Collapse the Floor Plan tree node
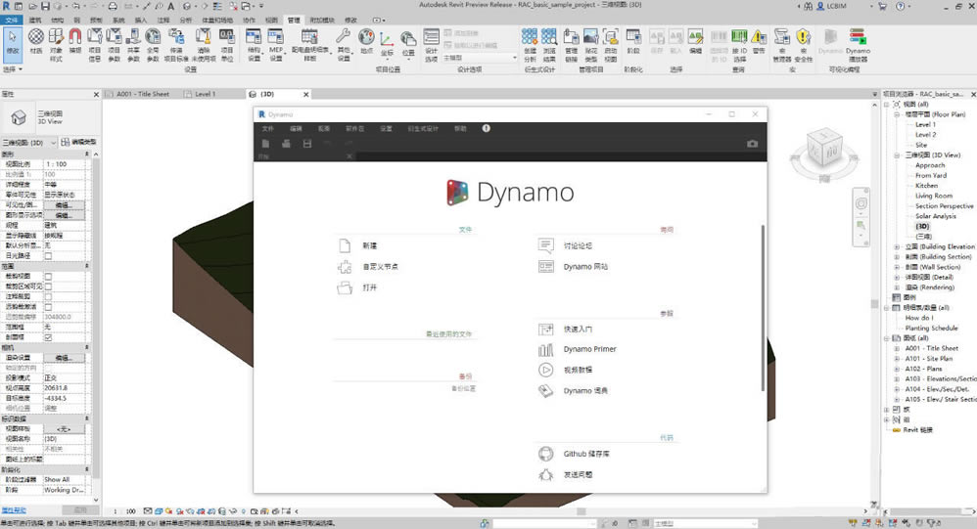The width and height of the screenshot is (977, 529). [897, 114]
